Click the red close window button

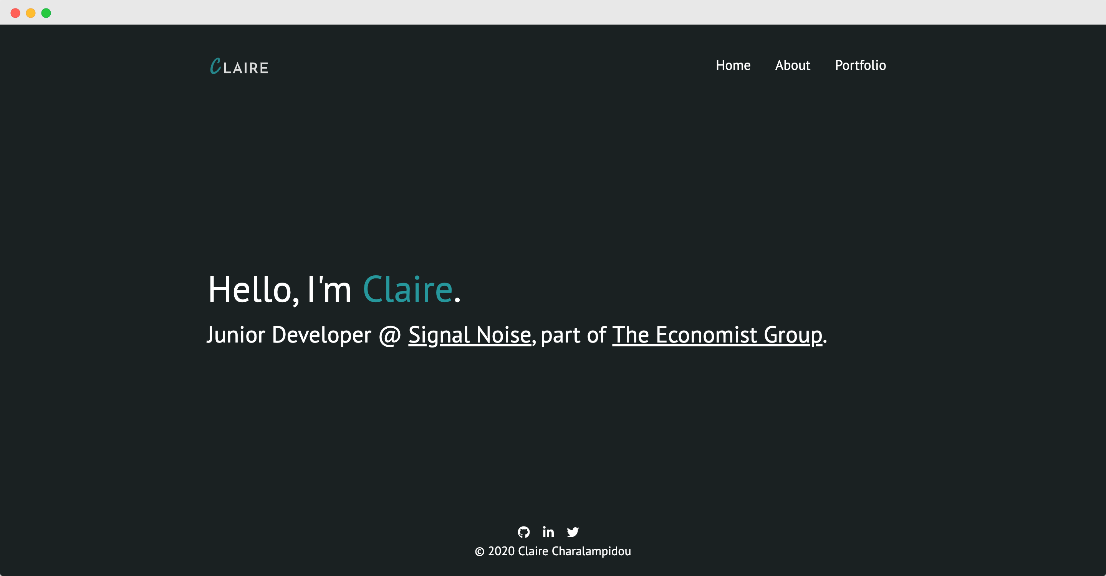click(x=15, y=13)
